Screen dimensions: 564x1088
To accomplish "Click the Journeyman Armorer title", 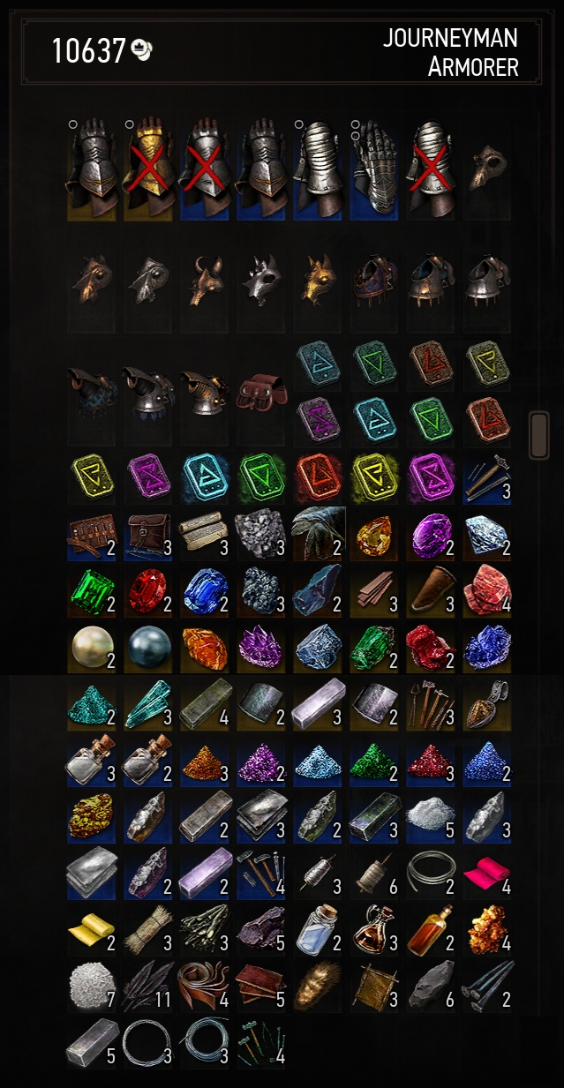I will [451, 51].
